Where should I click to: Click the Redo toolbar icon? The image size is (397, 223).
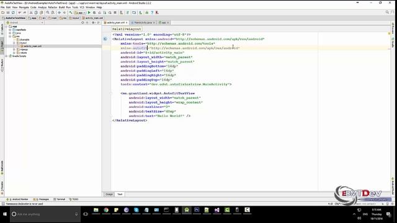[25, 12]
